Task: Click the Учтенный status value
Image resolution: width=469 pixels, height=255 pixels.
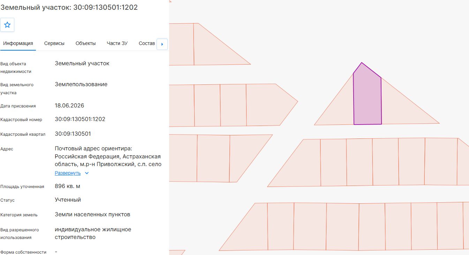Action: 68,200
